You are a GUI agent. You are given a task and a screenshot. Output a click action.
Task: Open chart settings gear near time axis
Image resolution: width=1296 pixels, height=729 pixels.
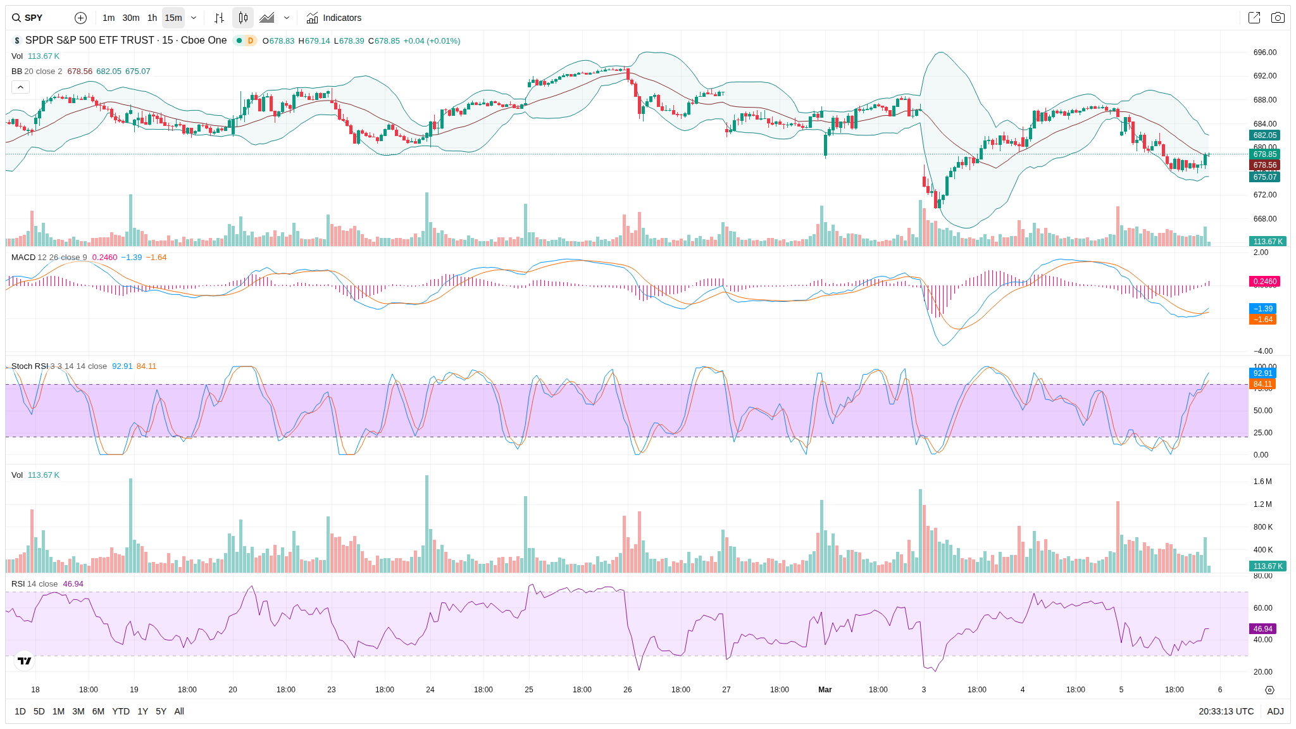1269,690
